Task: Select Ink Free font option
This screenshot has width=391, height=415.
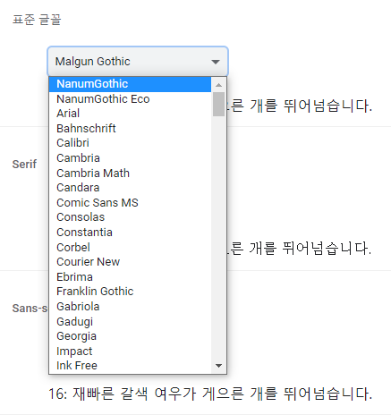Action: 130,366
